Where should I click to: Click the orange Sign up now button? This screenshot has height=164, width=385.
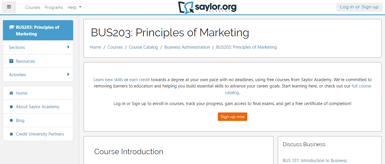tap(233, 117)
